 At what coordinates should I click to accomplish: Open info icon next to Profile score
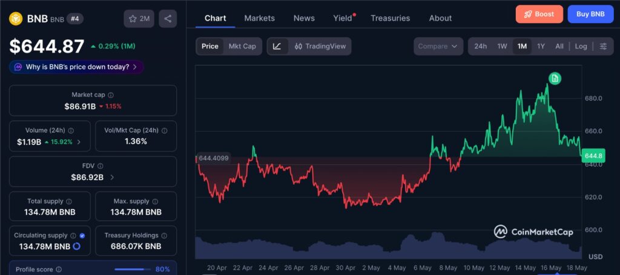point(59,270)
